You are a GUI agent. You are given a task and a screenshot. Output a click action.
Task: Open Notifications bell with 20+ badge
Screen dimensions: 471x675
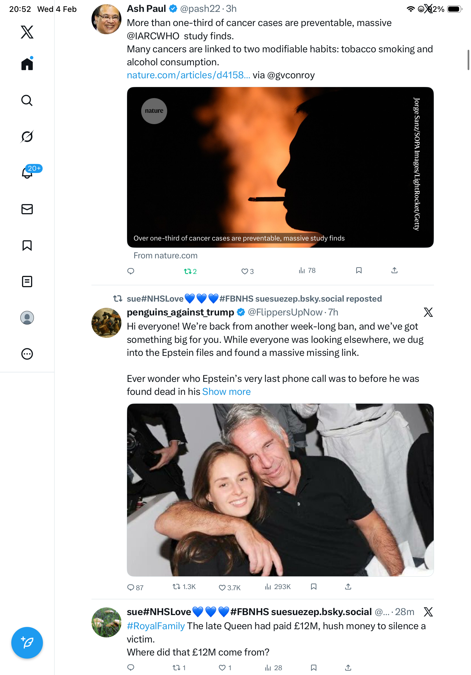[27, 173]
